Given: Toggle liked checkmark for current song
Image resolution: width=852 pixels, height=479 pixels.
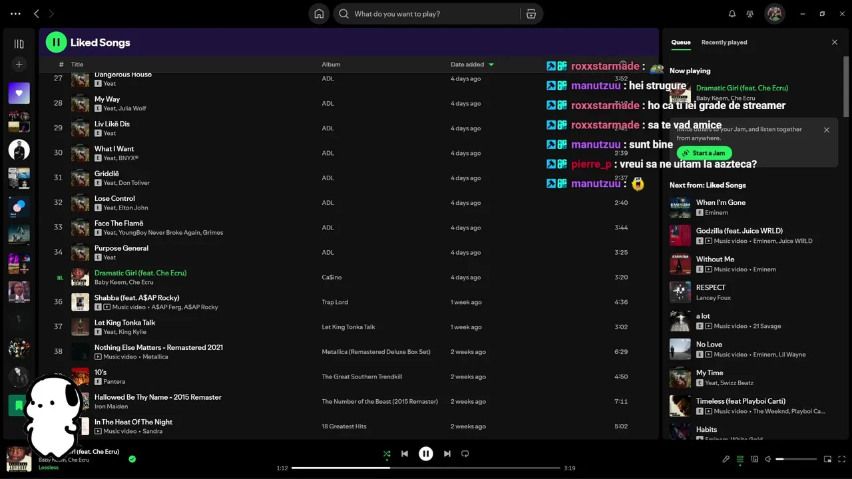Looking at the screenshot, I should point(132,459).
